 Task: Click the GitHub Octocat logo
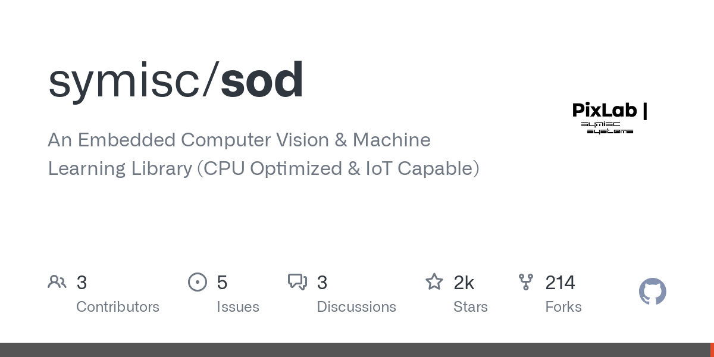pyautogui.click(x=652, y=292)
